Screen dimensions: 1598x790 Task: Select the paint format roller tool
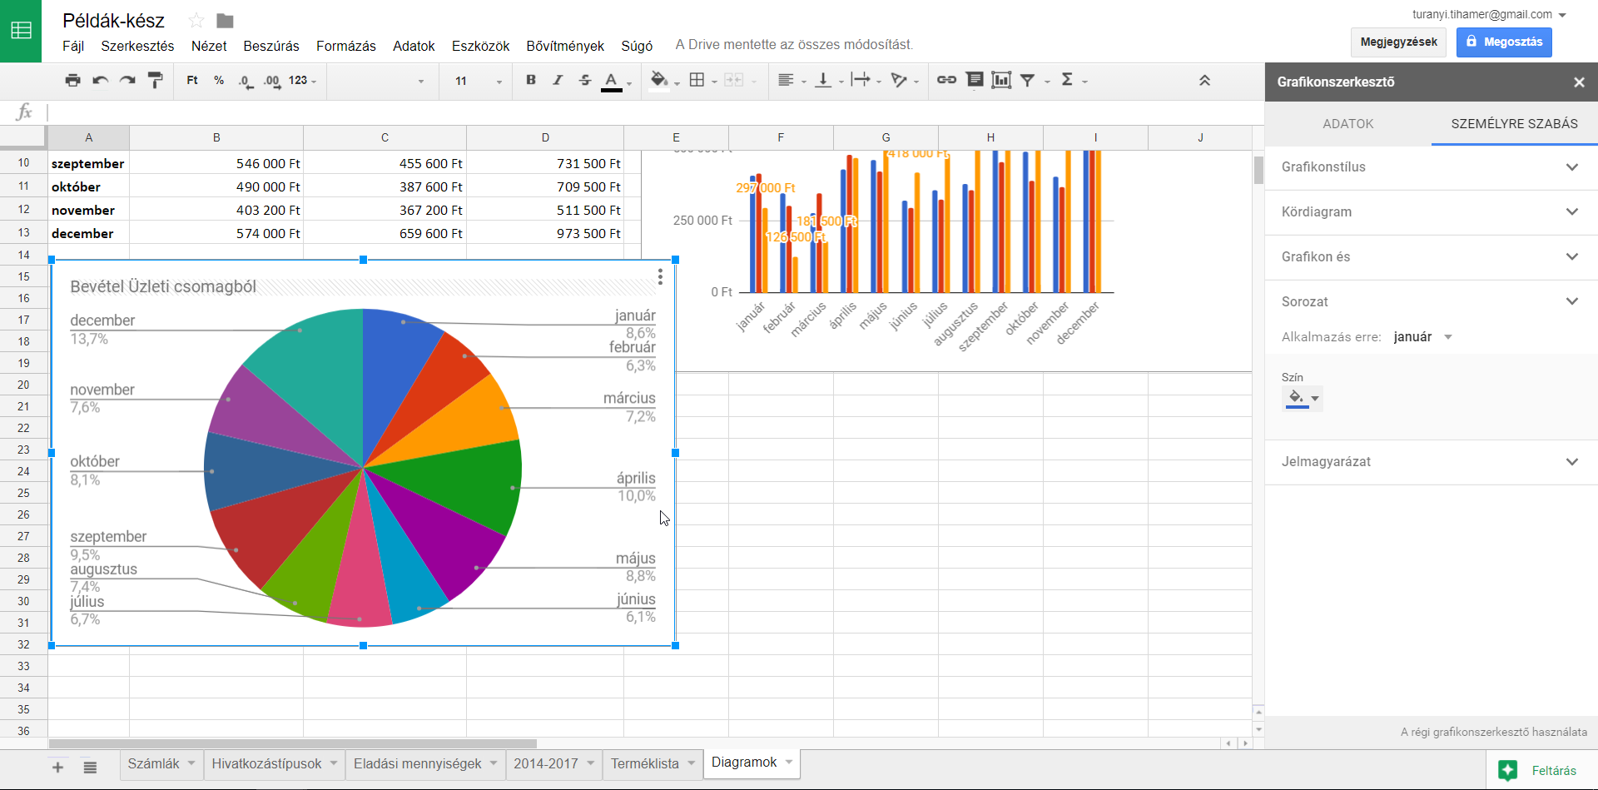click(x=155, y=81)
